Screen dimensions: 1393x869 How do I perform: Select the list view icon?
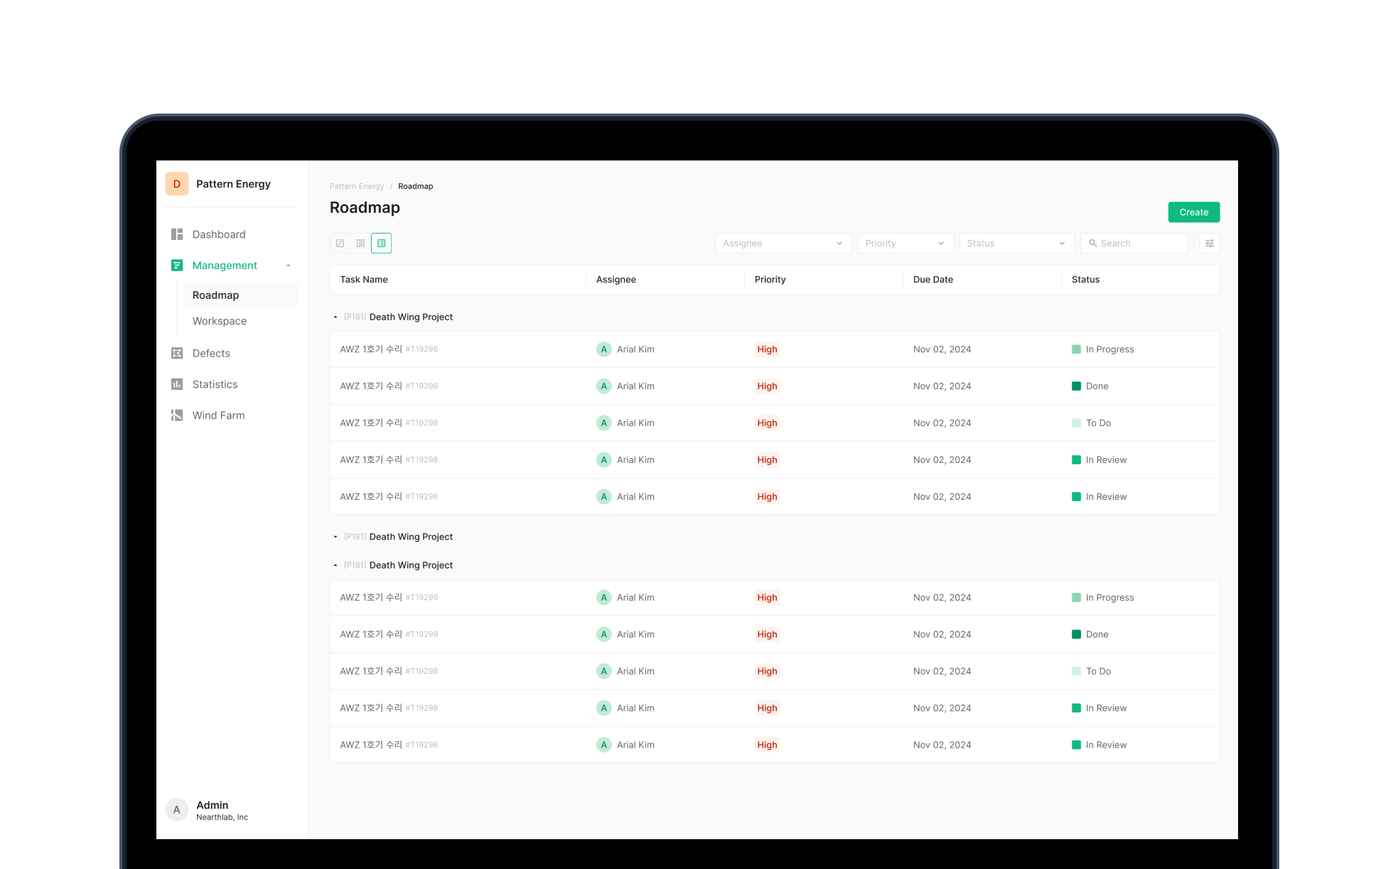[x=382, y=243]
